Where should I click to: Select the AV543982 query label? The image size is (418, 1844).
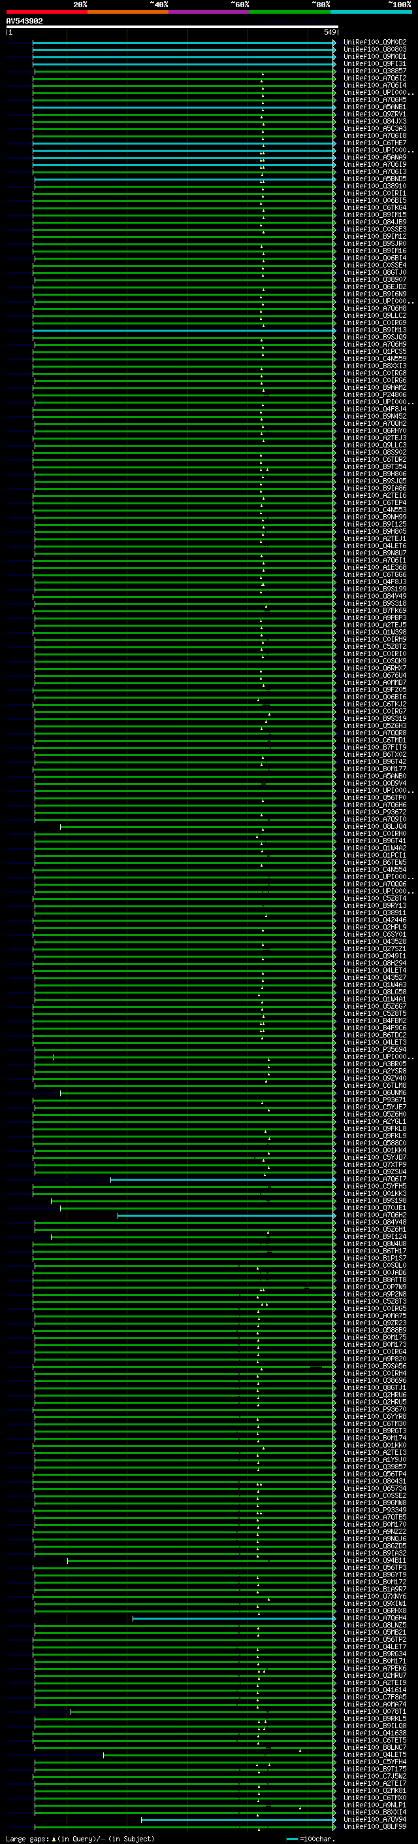click(x=24, y=21)
